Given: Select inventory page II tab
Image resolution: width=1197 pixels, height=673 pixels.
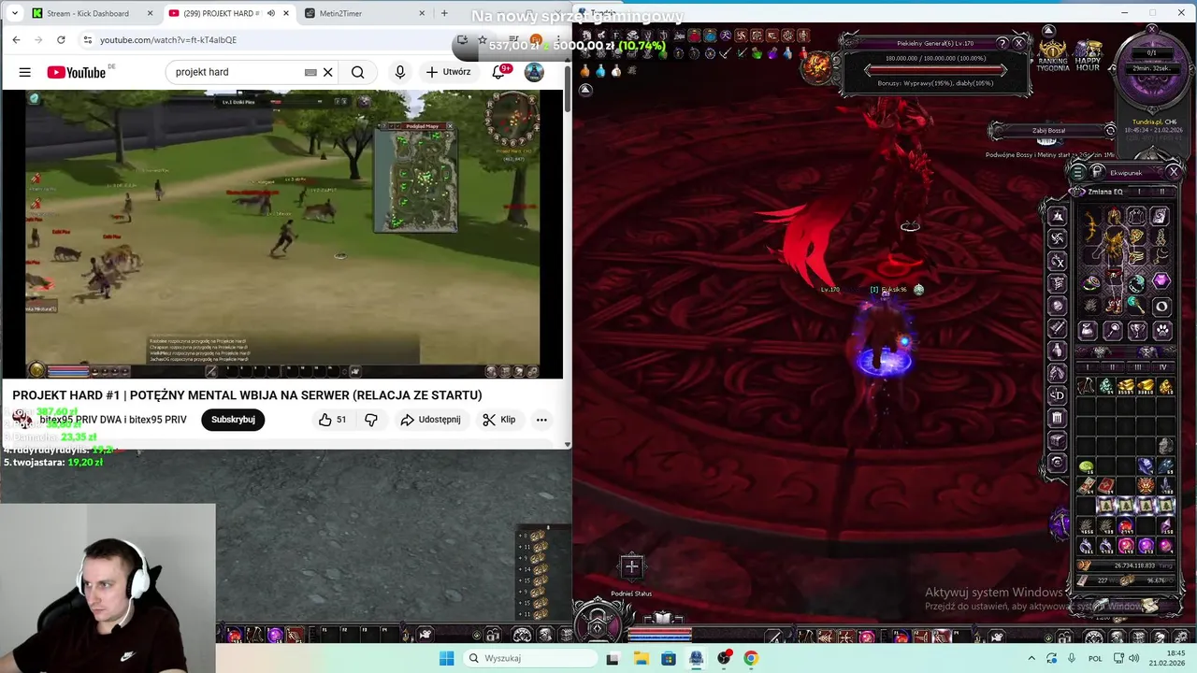Looking at the screenshot, I should click(x=1113, y=367).
